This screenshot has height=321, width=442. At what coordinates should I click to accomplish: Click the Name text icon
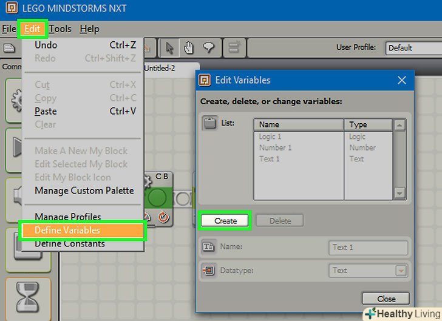[209, 247]
